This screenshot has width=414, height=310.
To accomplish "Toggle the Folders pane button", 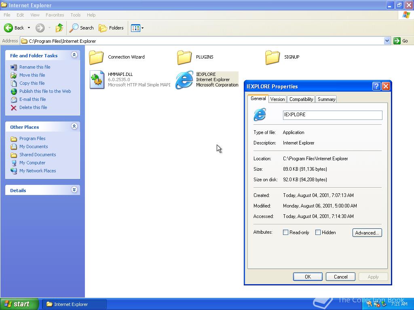I will pos(111,28).
